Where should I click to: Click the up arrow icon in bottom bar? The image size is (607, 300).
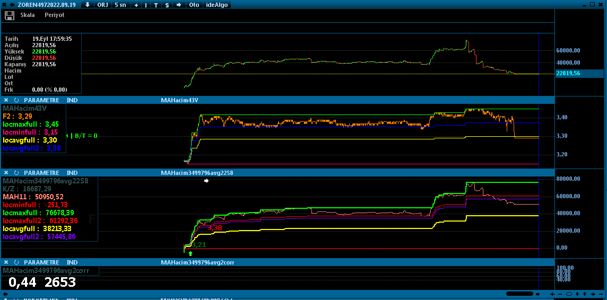pyautogui.click(x=577, y=294)
